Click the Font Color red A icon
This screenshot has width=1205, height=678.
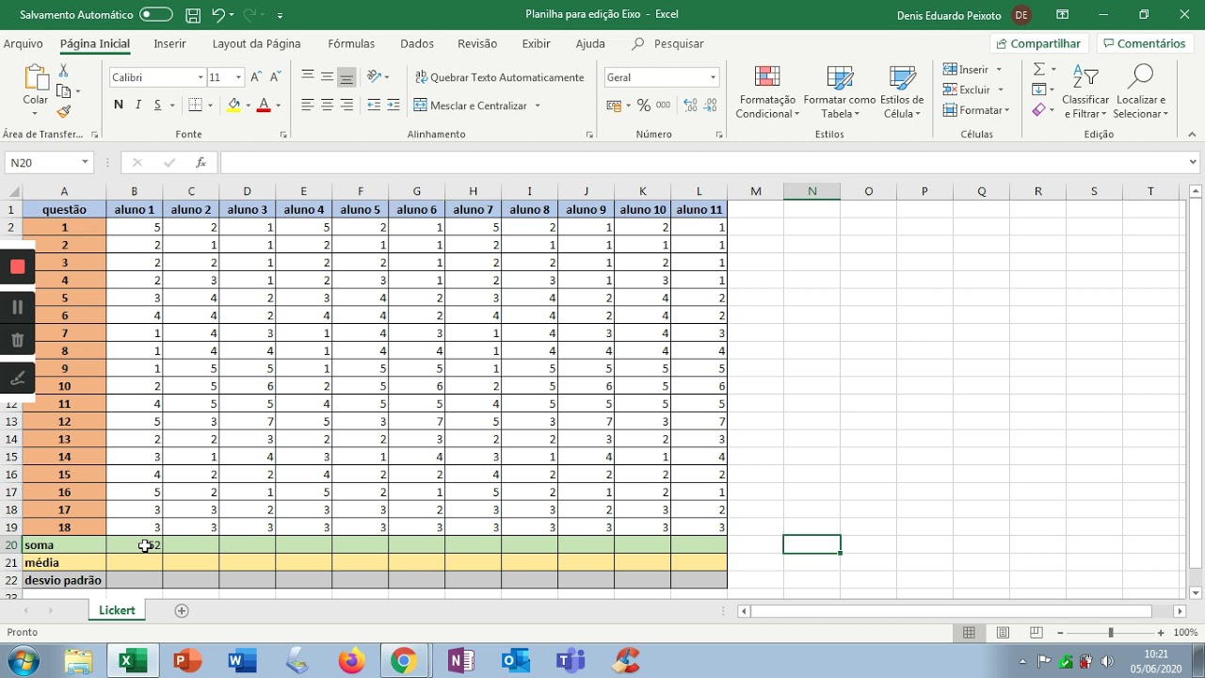(265, 105)
